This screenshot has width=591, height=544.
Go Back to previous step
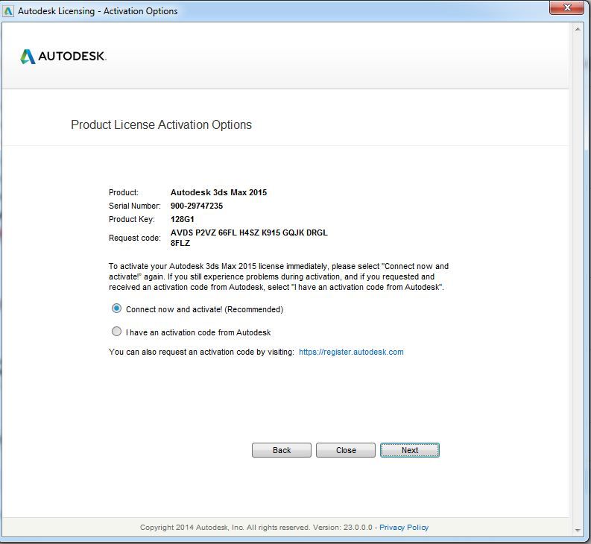(x=282, y=450)
